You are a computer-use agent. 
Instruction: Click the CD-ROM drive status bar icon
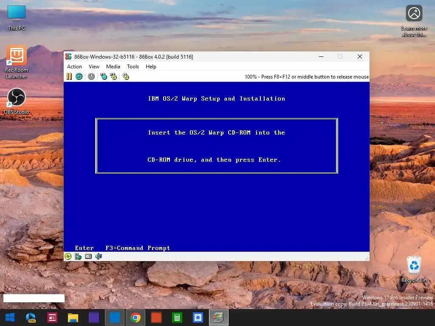68,256
